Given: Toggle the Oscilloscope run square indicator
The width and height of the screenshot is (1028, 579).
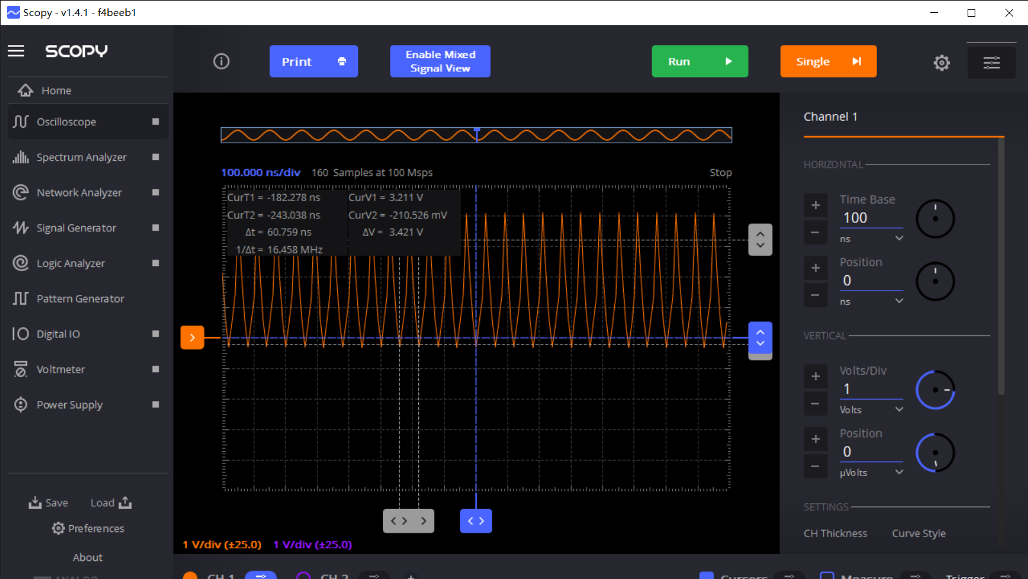Looking at the screenshot, I should coord(155,121).
